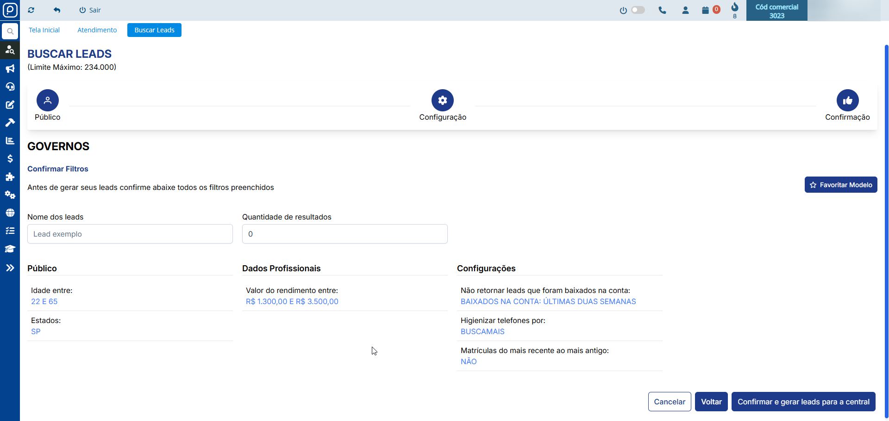Click the Voltar button
This screenshot has width=889, height=421.
tap(711, 402)
